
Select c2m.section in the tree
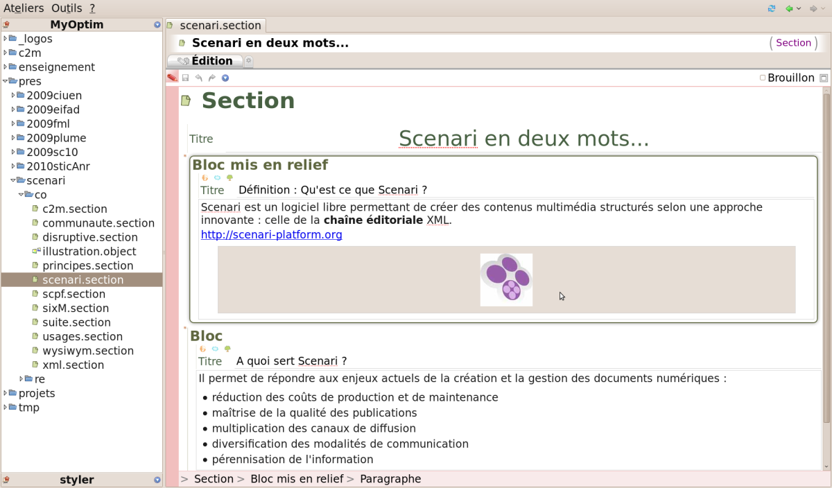74,209
